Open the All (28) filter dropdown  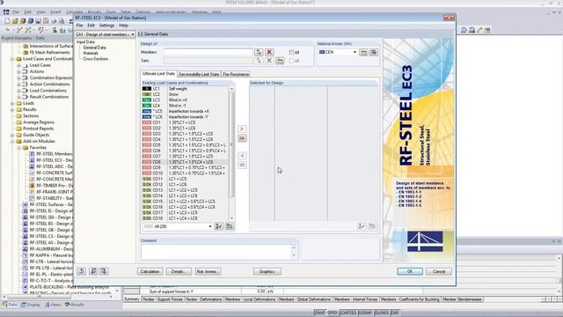pyautogui.click(x=210, y=226)
